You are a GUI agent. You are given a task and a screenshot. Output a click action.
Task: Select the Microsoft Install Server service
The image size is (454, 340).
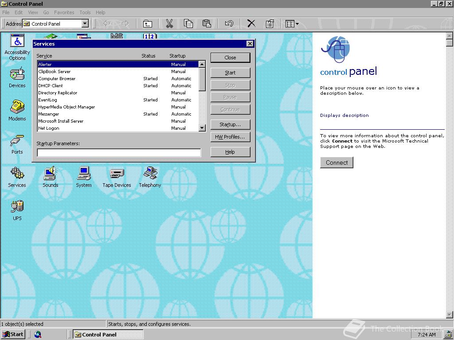118,121
